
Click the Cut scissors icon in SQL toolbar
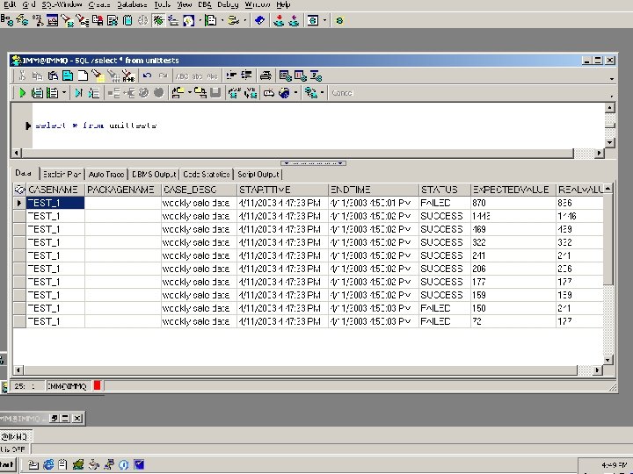22,75
